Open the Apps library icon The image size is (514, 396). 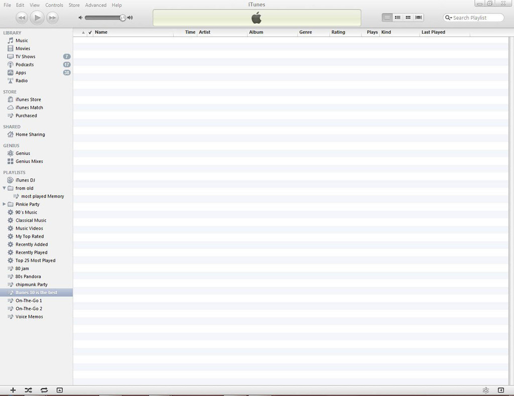click(x=11, y=73)
